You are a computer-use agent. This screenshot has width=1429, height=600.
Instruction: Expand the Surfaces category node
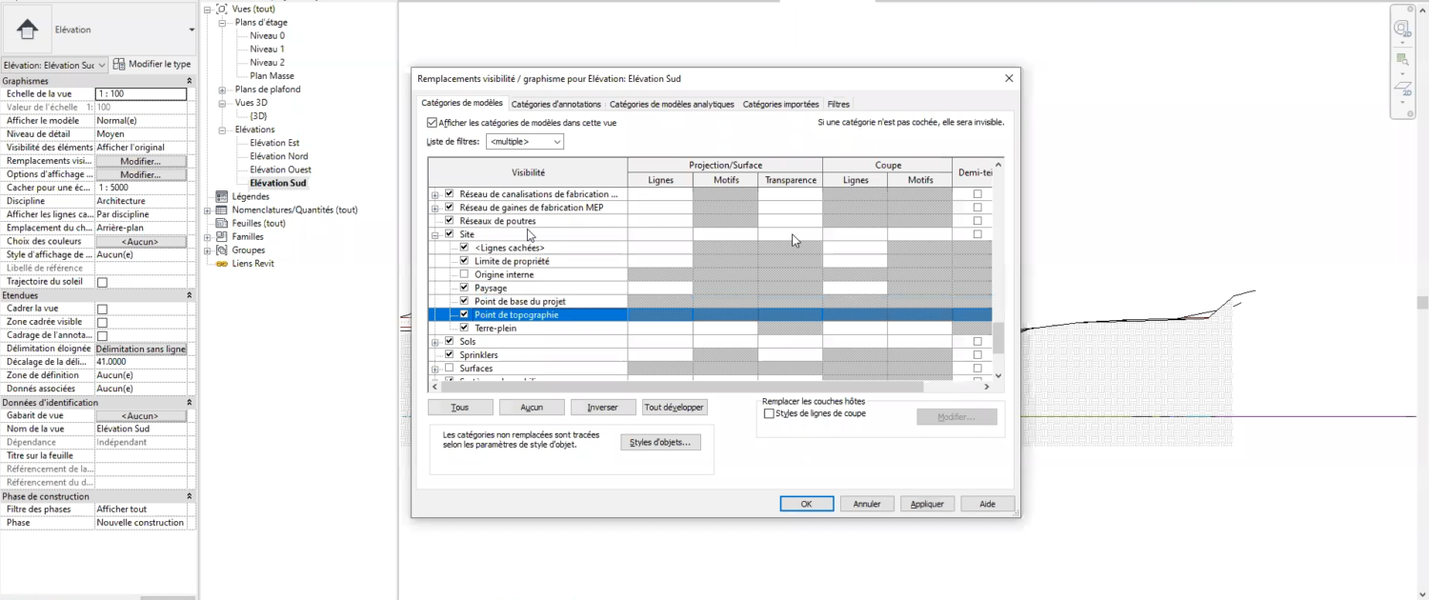[435, 369]
